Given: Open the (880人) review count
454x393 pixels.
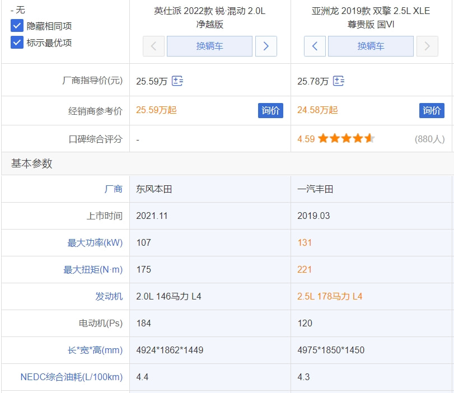Looking at the screenshot, I should pyautogui.click(x=429, y=139).
